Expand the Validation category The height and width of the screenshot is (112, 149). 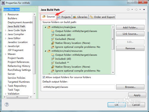pos(6,94)
